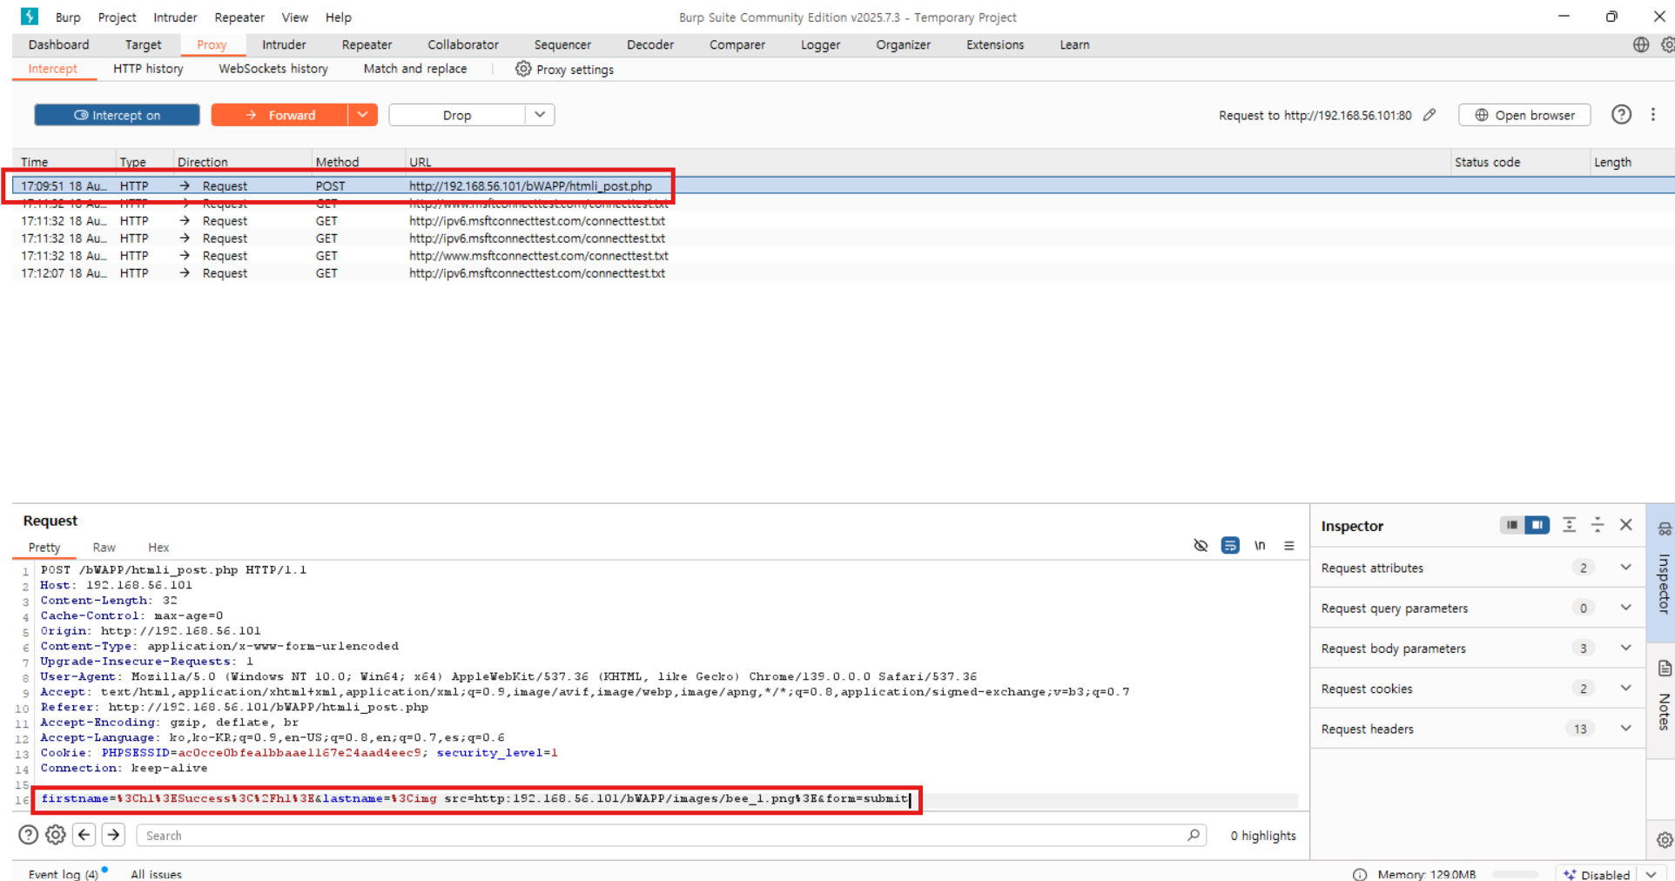This screenshot has height=881, width=1675.
Task: Open the Help menu
Action: point(339,17)
